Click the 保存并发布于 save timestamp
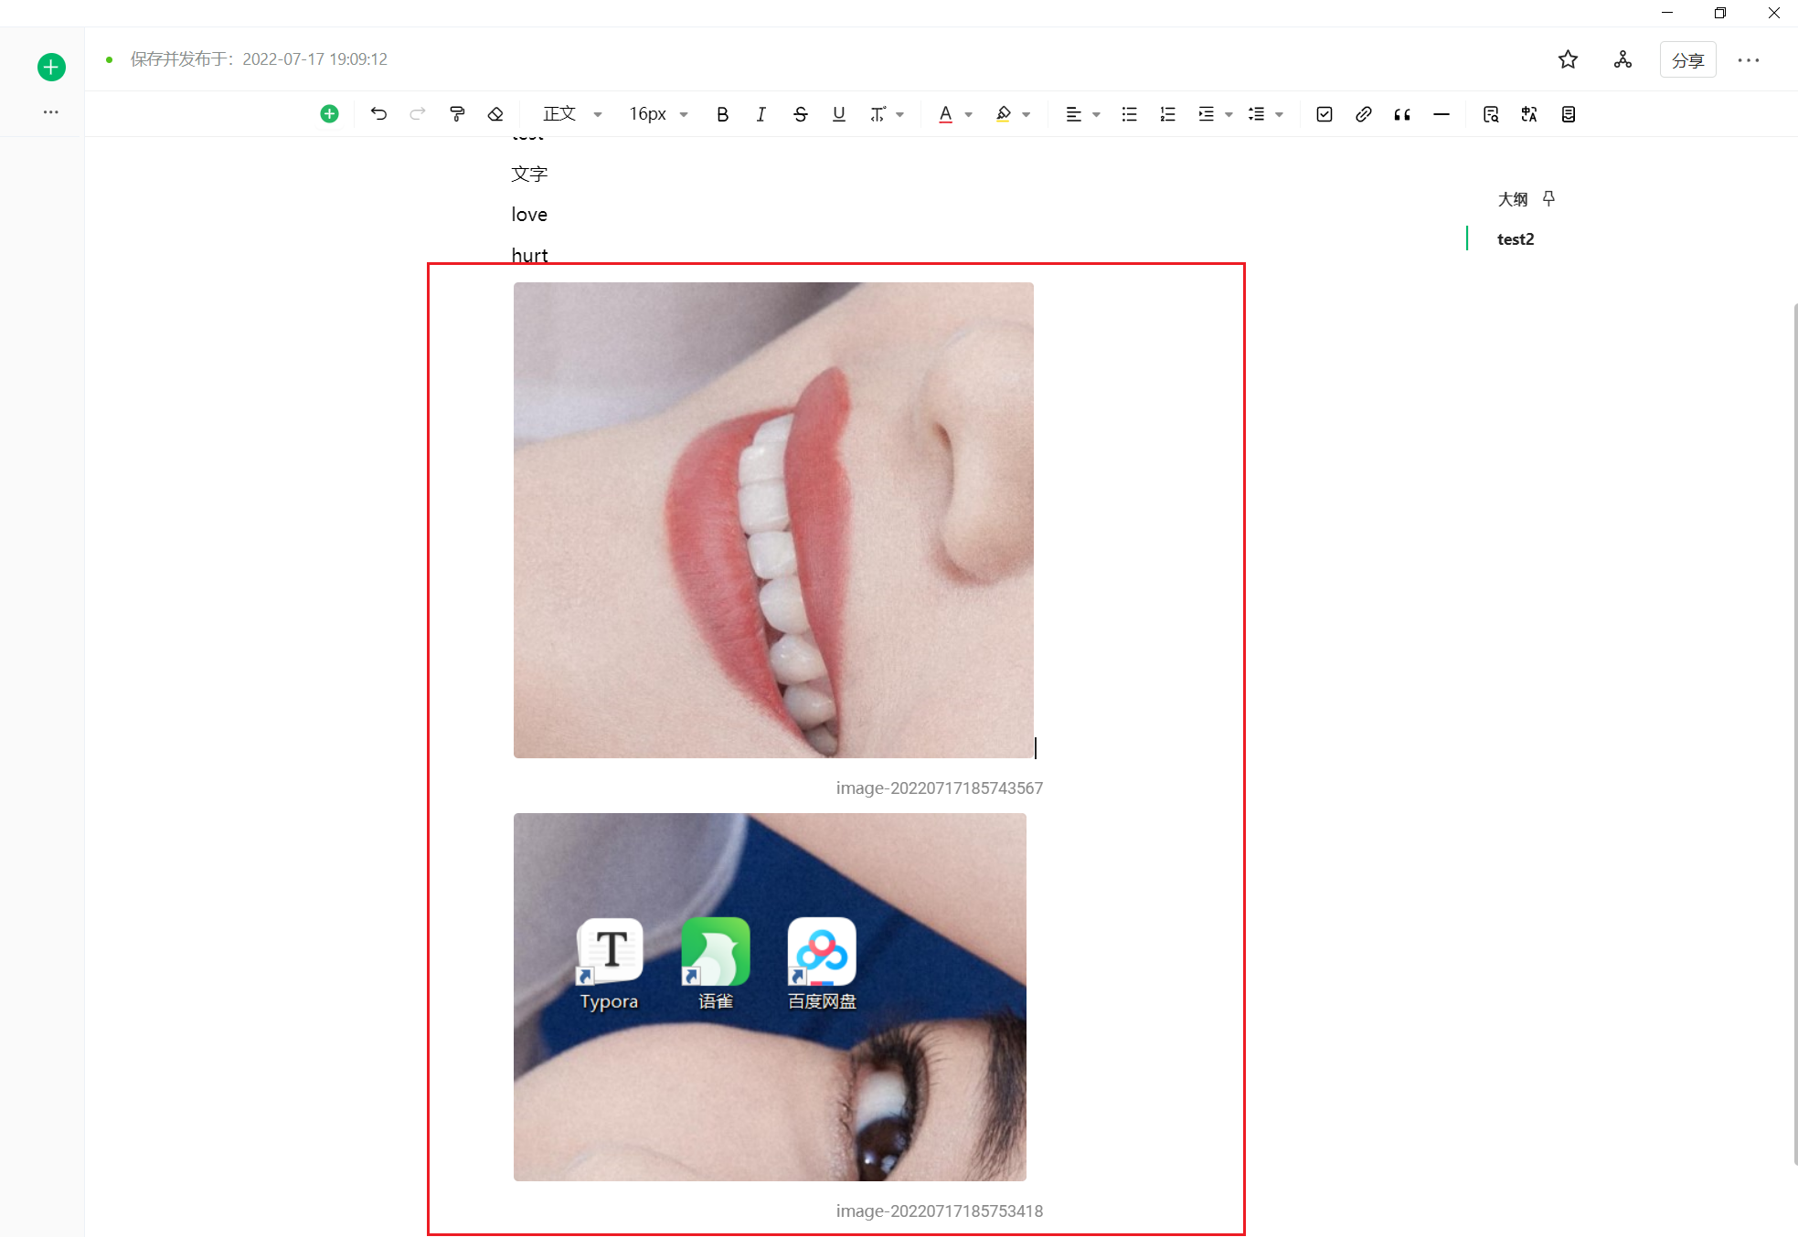Screen dimensions: 1798x1237 pyautogui.click(x=259, y=59)
